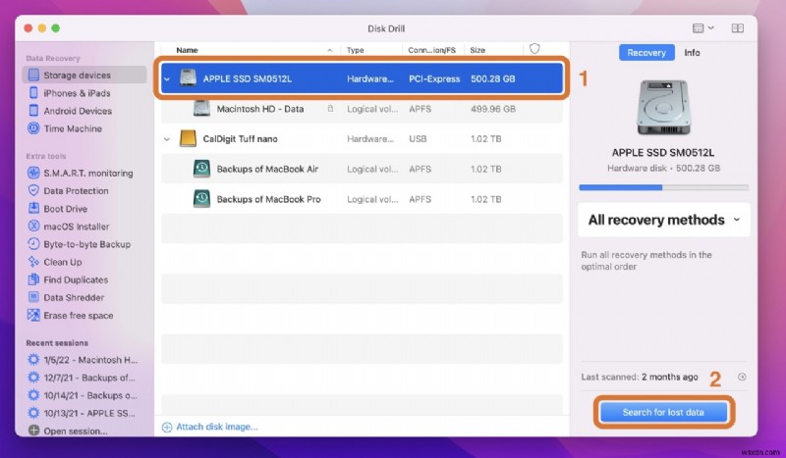The width and height of the screenshot is (786, 458).
Task: Select Backups of MacBook Air volume
Action: 362,170
